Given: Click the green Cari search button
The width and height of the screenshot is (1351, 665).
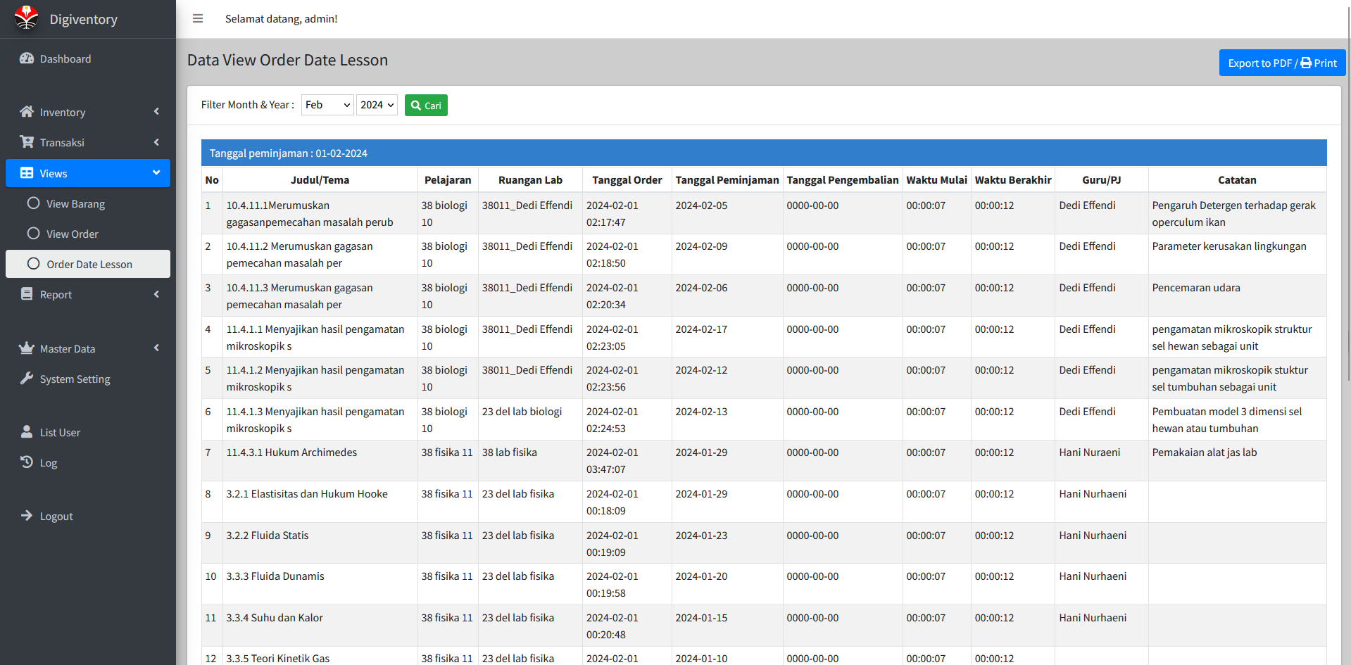Looking at the screenshot, I should (426, 106).
